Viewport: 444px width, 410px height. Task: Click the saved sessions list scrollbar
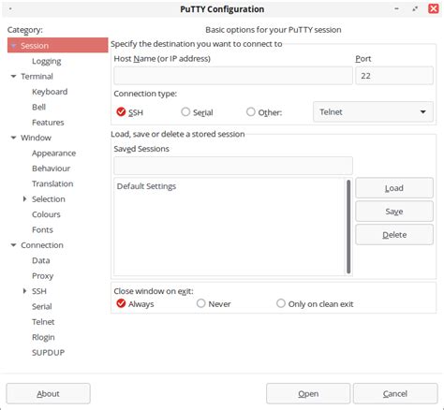pos(348,227)
